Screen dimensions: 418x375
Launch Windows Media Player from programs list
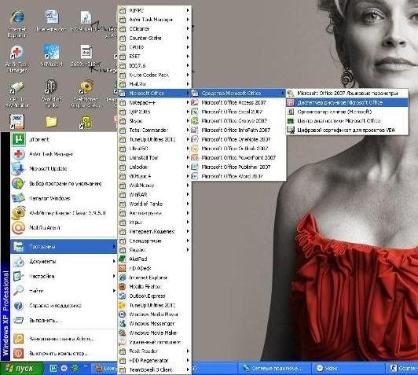coord(154,314)
